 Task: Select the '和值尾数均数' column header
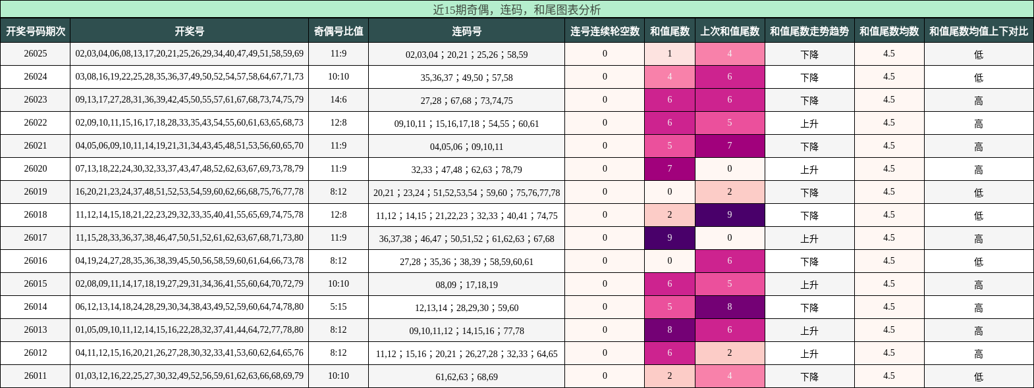point(889,31)
